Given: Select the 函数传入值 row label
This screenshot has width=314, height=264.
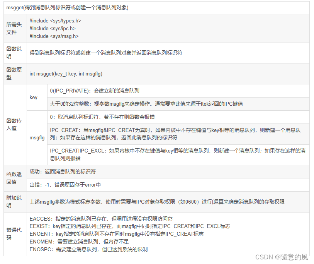Looking at the screenshot, I should (x=15, y=125).
